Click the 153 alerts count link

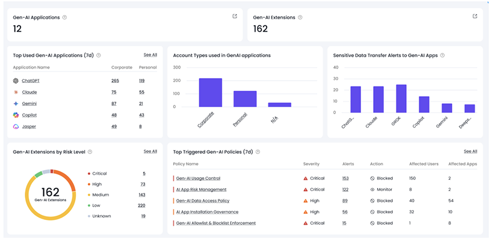pos(345,178)
